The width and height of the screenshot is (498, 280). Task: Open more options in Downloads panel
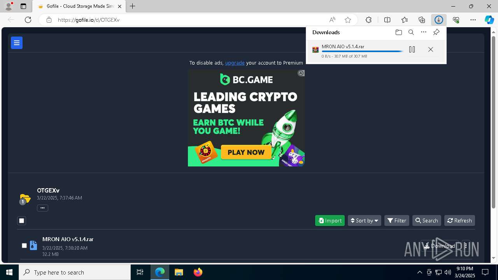coord(424,32)
